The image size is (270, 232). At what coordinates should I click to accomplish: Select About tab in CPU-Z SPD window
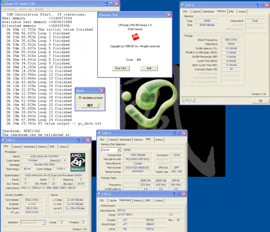pos(159,140)
